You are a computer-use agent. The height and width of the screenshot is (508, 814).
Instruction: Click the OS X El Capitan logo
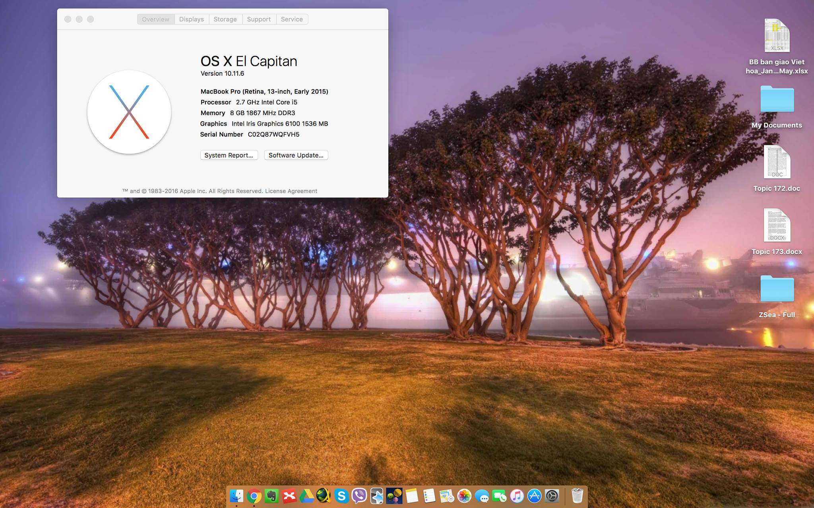click(x=129, y=112)
